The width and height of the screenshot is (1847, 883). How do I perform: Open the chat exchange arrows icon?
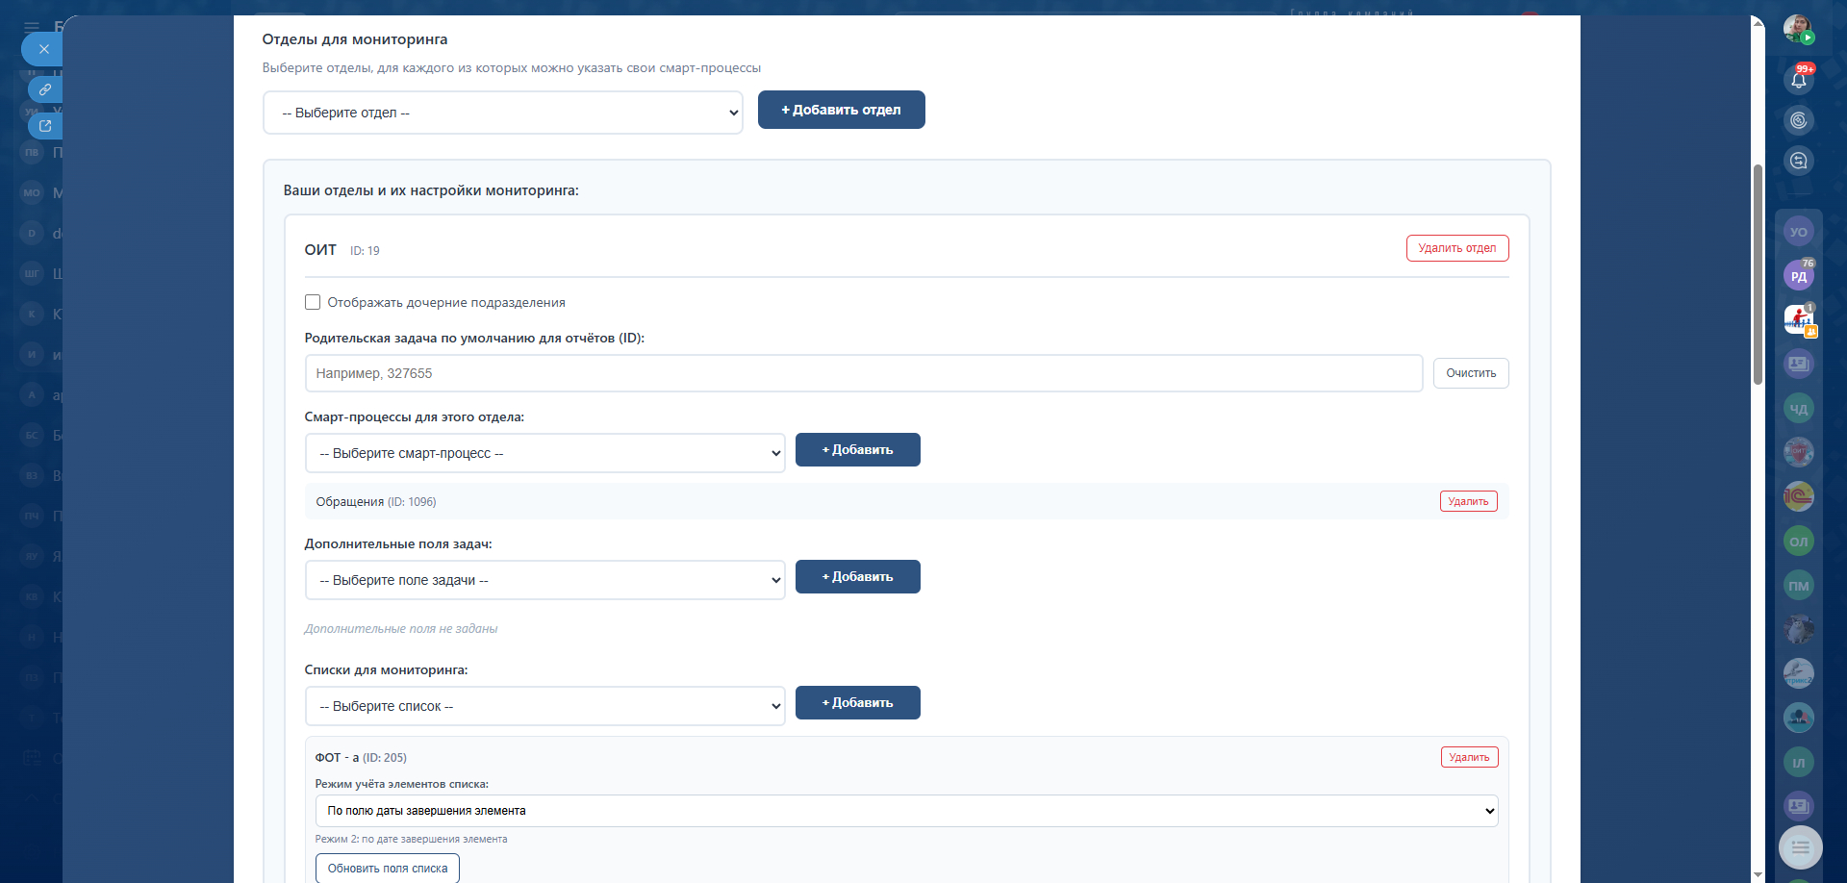[1799, 161]
